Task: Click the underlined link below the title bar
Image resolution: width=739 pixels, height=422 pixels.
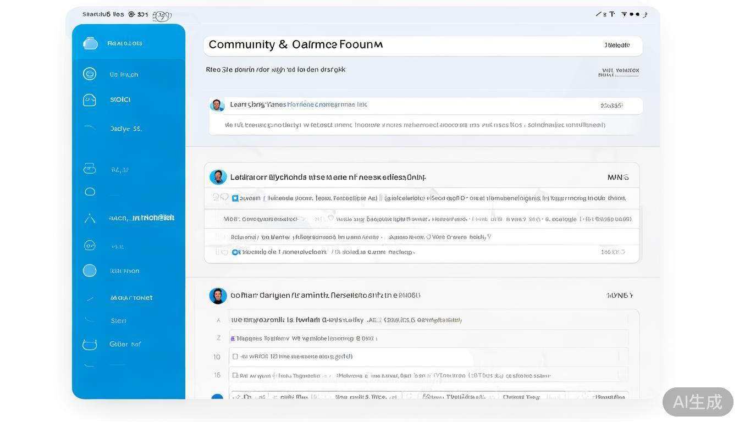Action: [619, 73]
